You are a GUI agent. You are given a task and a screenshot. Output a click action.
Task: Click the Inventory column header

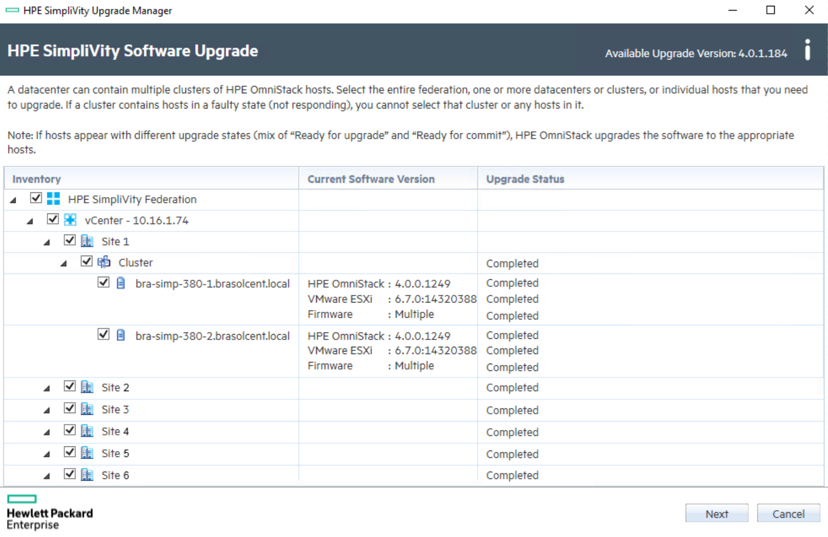(152, 179)
